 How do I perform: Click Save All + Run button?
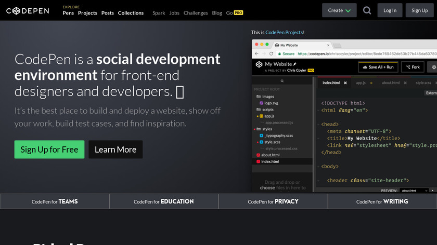[x=378, y=67]
